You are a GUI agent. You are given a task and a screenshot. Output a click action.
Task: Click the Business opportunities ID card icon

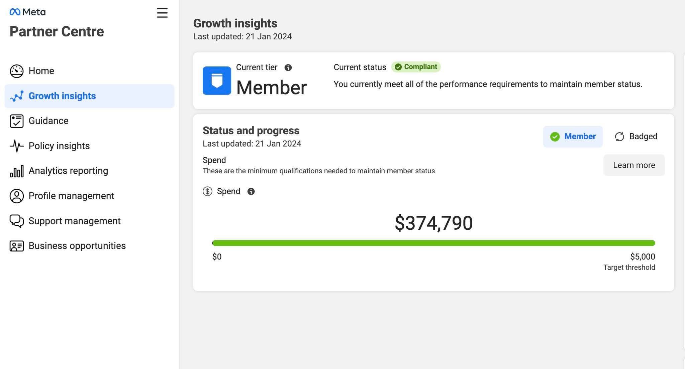pyautogui.click(x=16, y=246)
